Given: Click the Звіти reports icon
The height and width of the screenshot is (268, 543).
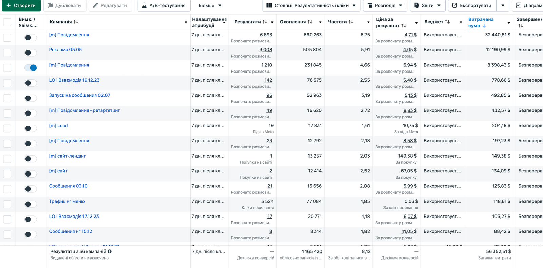Looking at the screenshot, I should click(x=416, y=5).
